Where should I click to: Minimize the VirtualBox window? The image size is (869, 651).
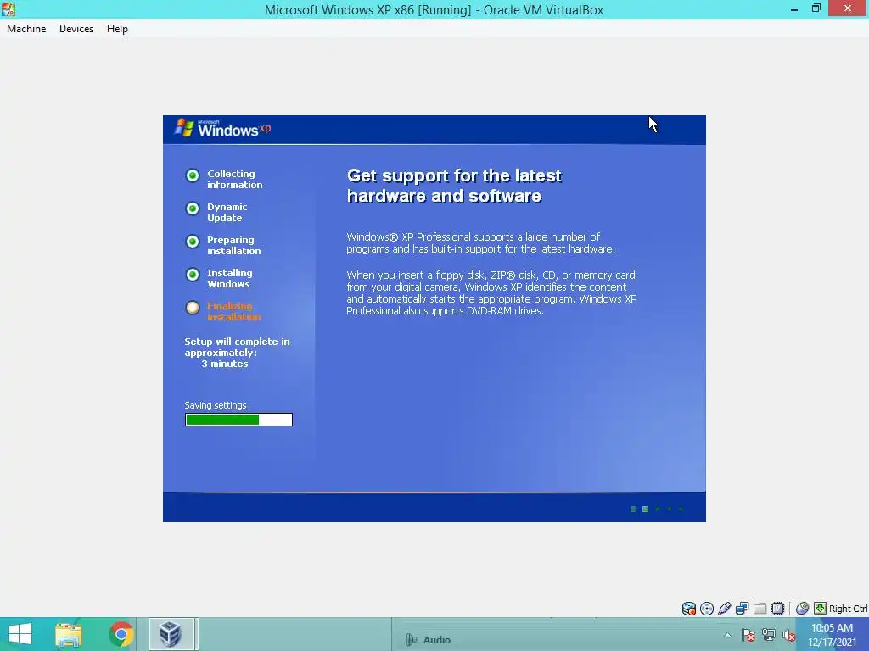tap(794, 8)
